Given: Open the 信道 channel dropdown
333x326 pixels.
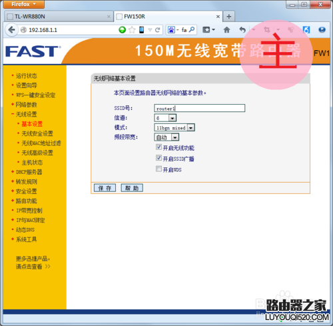Looking at the screenshot, I should (165, 118).
